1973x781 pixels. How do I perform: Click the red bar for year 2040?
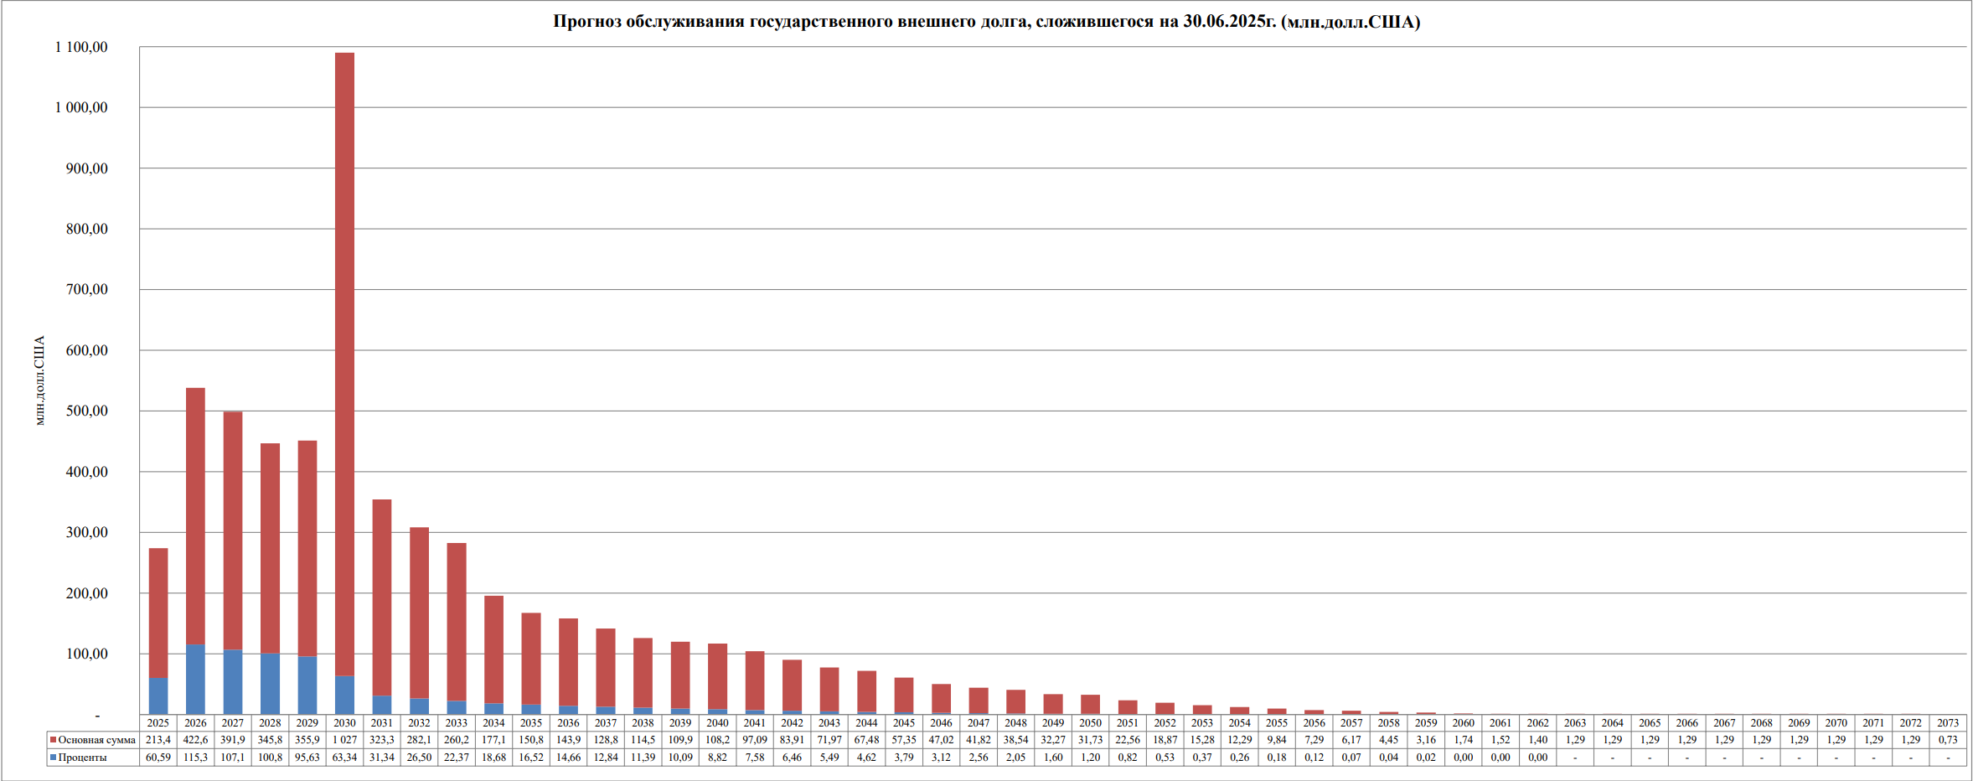coord(717,675)
